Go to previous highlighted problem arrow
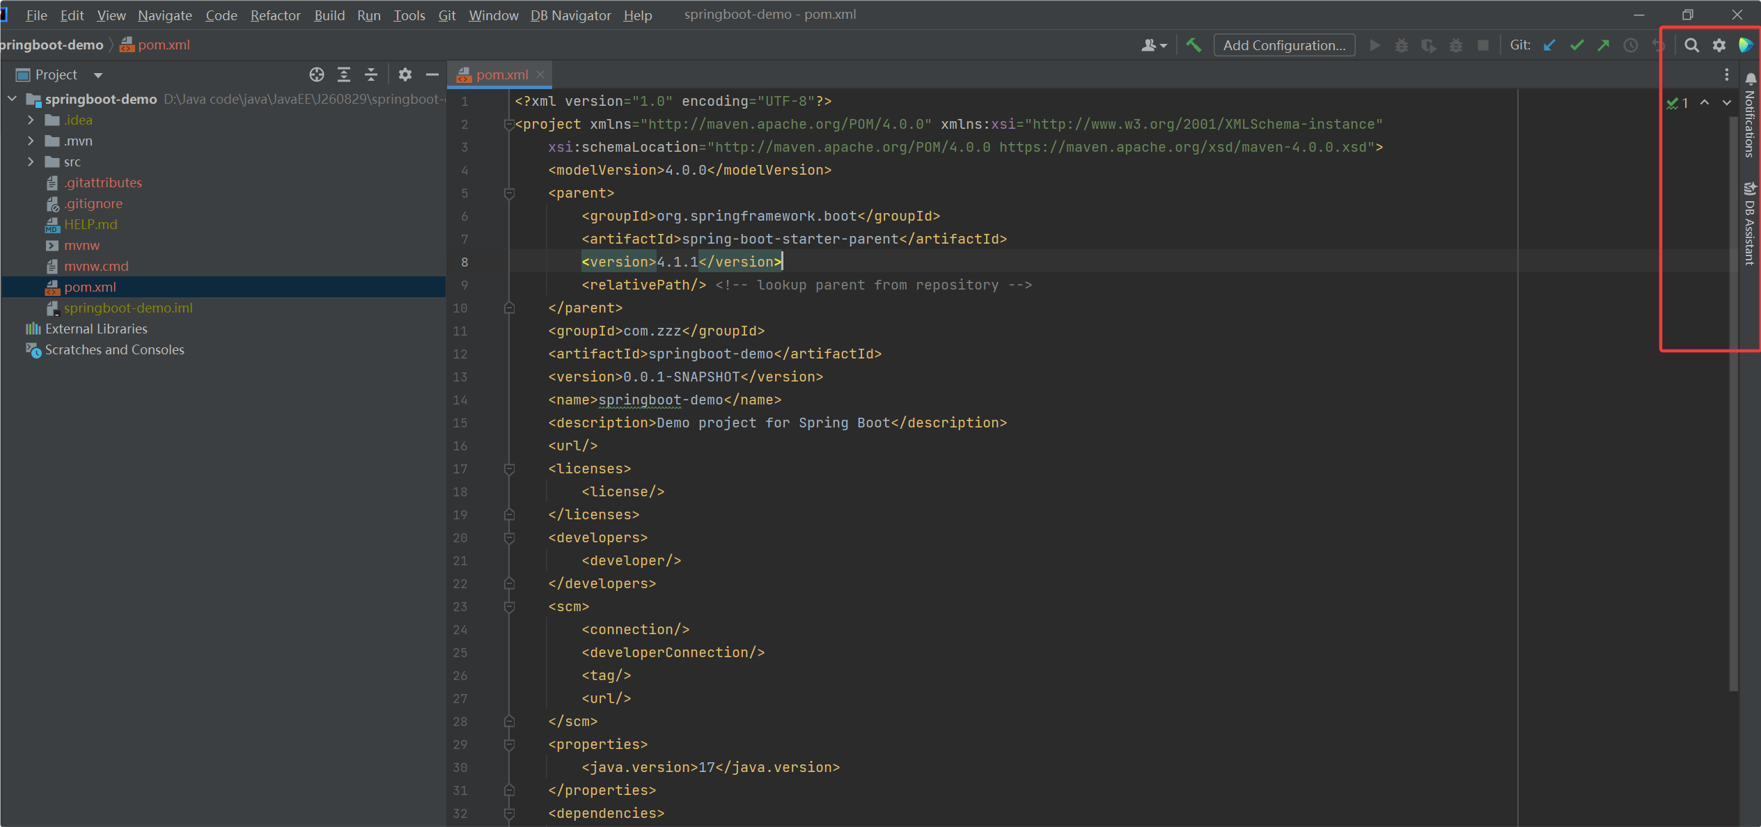 [1705, 102]
